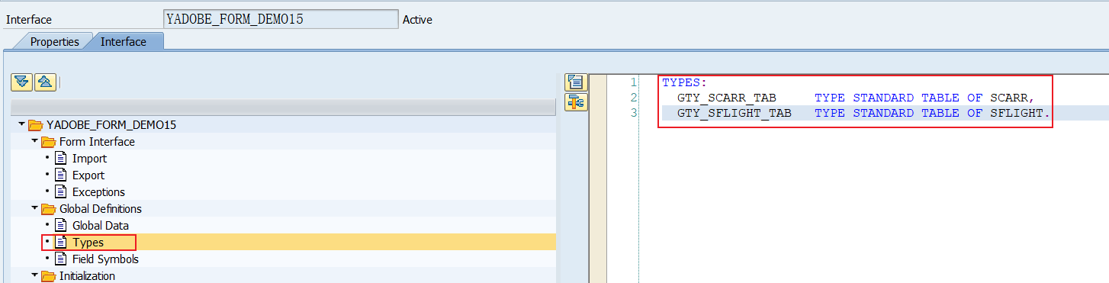Click the Expand All Nodes icon
1109x283 pixels.
23,82
